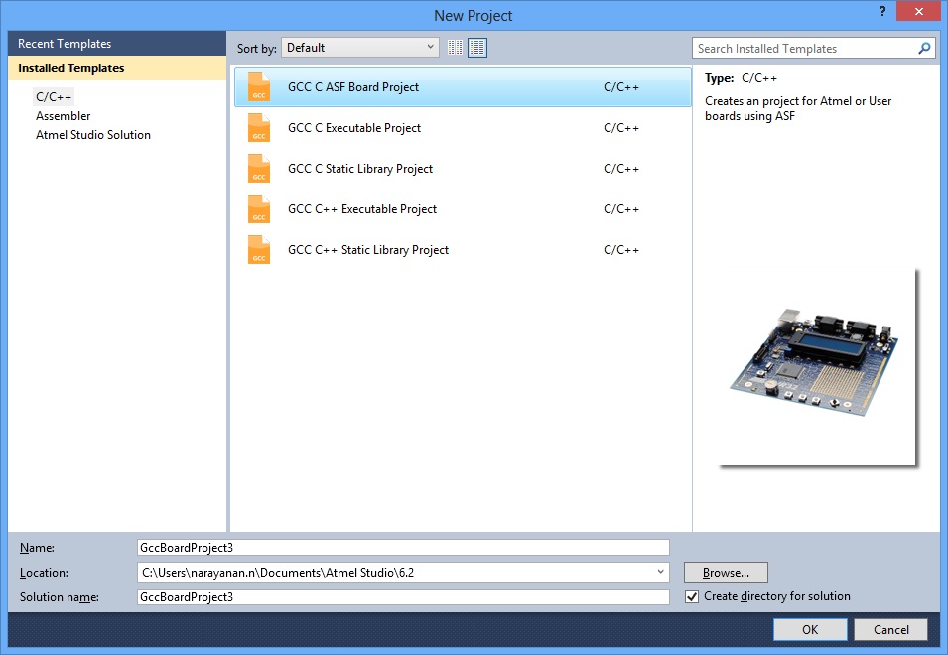Click GCC icon of ASF Board Project
Viewport: 948px width, 655px height.
259,87
